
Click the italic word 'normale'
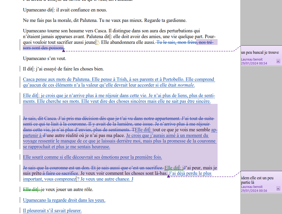click(x=186, y=85)
